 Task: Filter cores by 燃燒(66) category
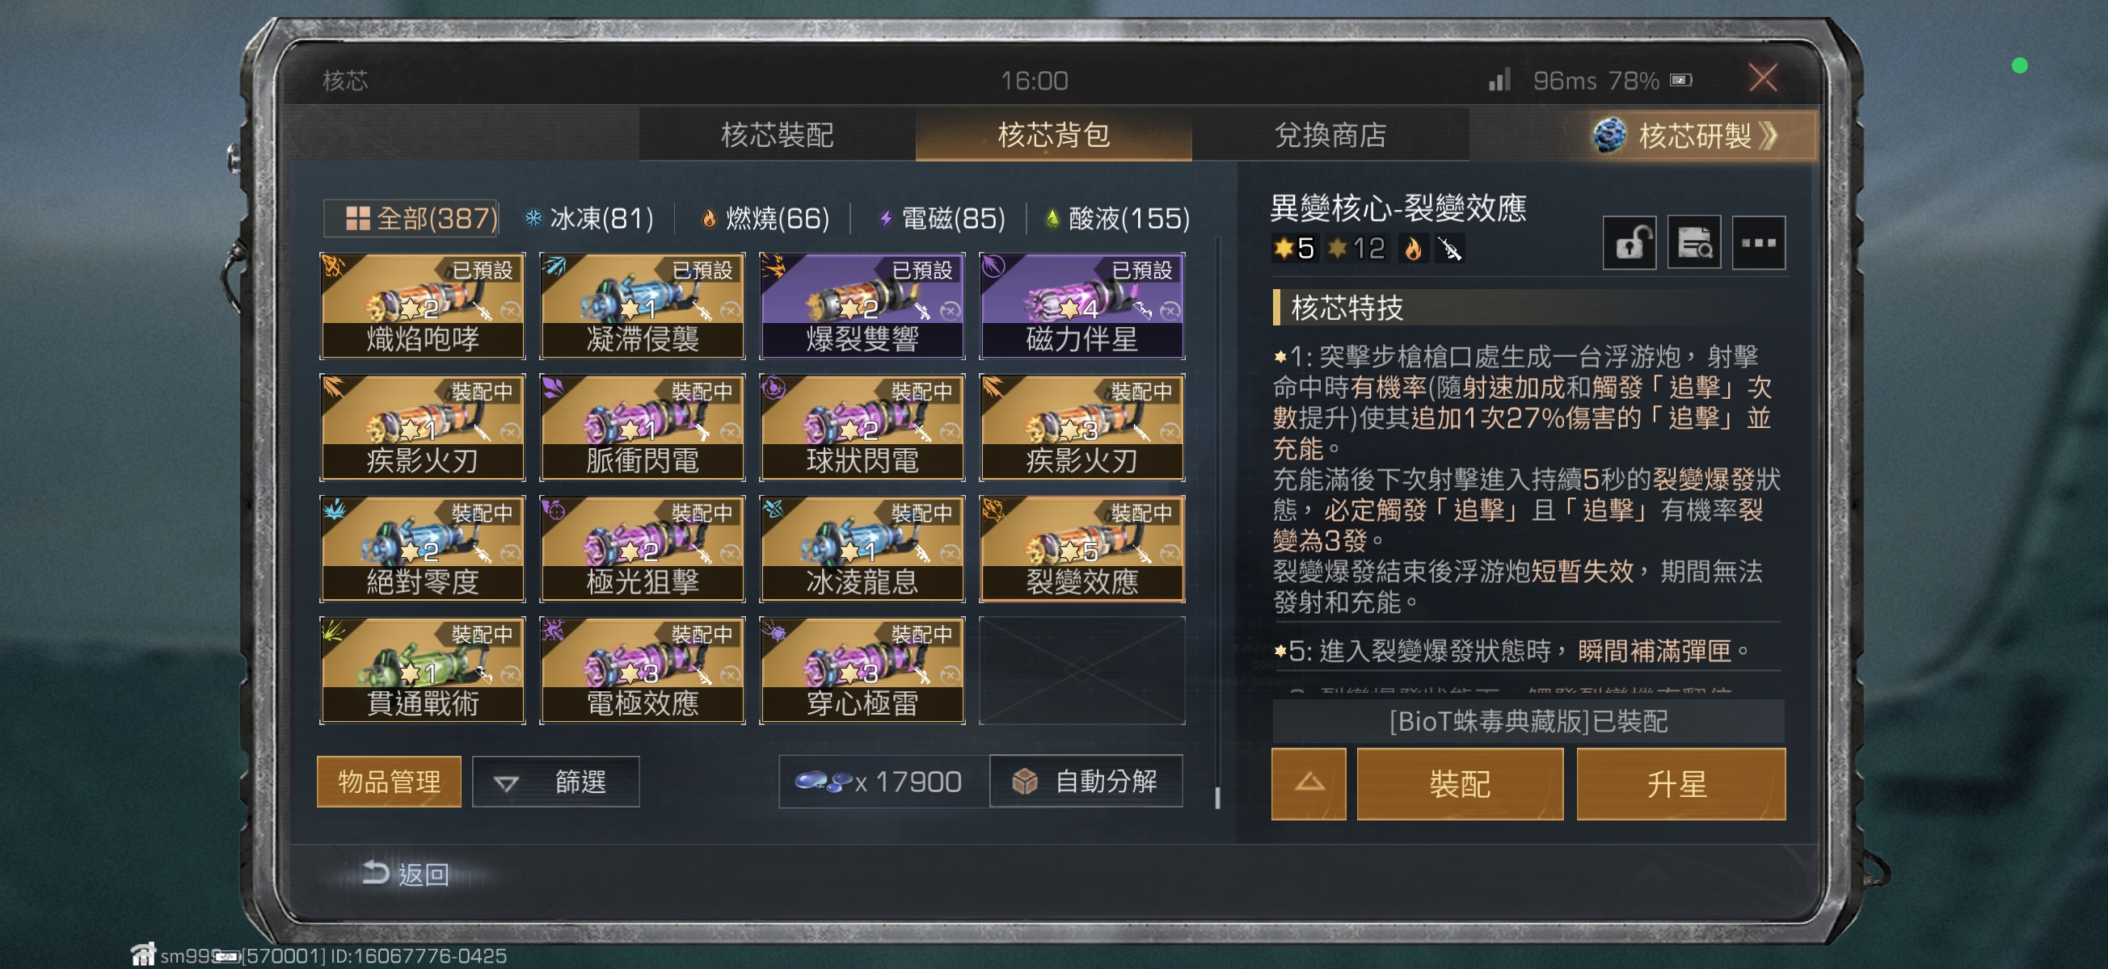765,218
